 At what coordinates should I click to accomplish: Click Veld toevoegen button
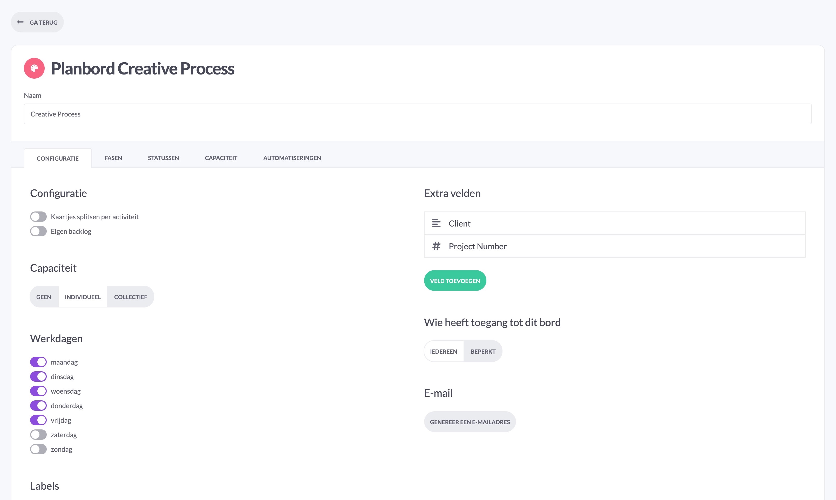455,280
